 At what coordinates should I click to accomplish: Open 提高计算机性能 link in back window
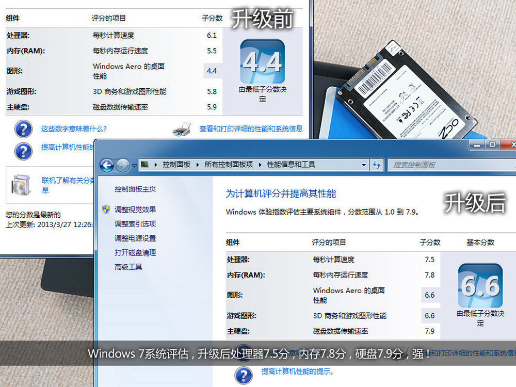point(67,147)
